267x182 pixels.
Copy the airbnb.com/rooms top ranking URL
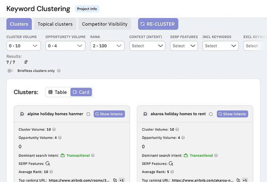pyautogui.click(x=115, y=180)
